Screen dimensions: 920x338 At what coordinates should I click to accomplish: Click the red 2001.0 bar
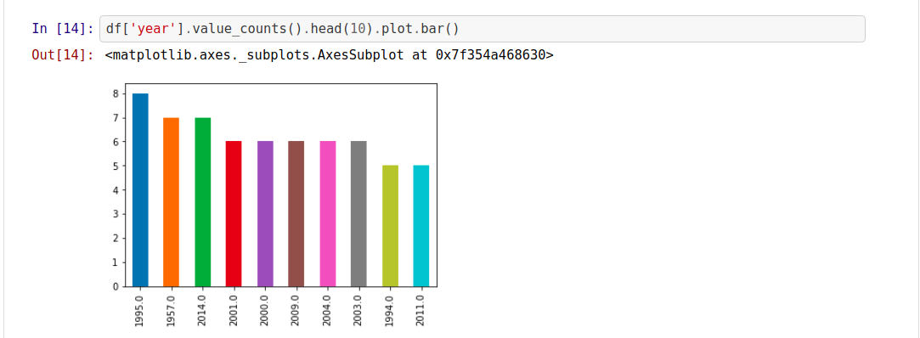click(x=234, y=214)
